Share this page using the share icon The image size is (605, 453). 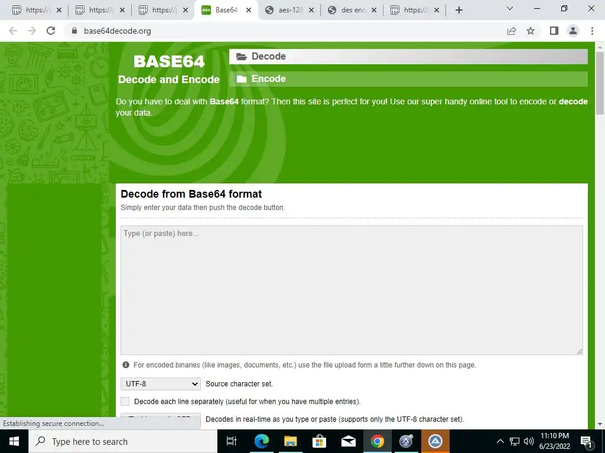coord(512,31)
